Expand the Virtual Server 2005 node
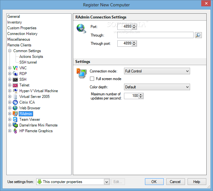The height and width of the screenshot is (191, 213). point(10,97)
